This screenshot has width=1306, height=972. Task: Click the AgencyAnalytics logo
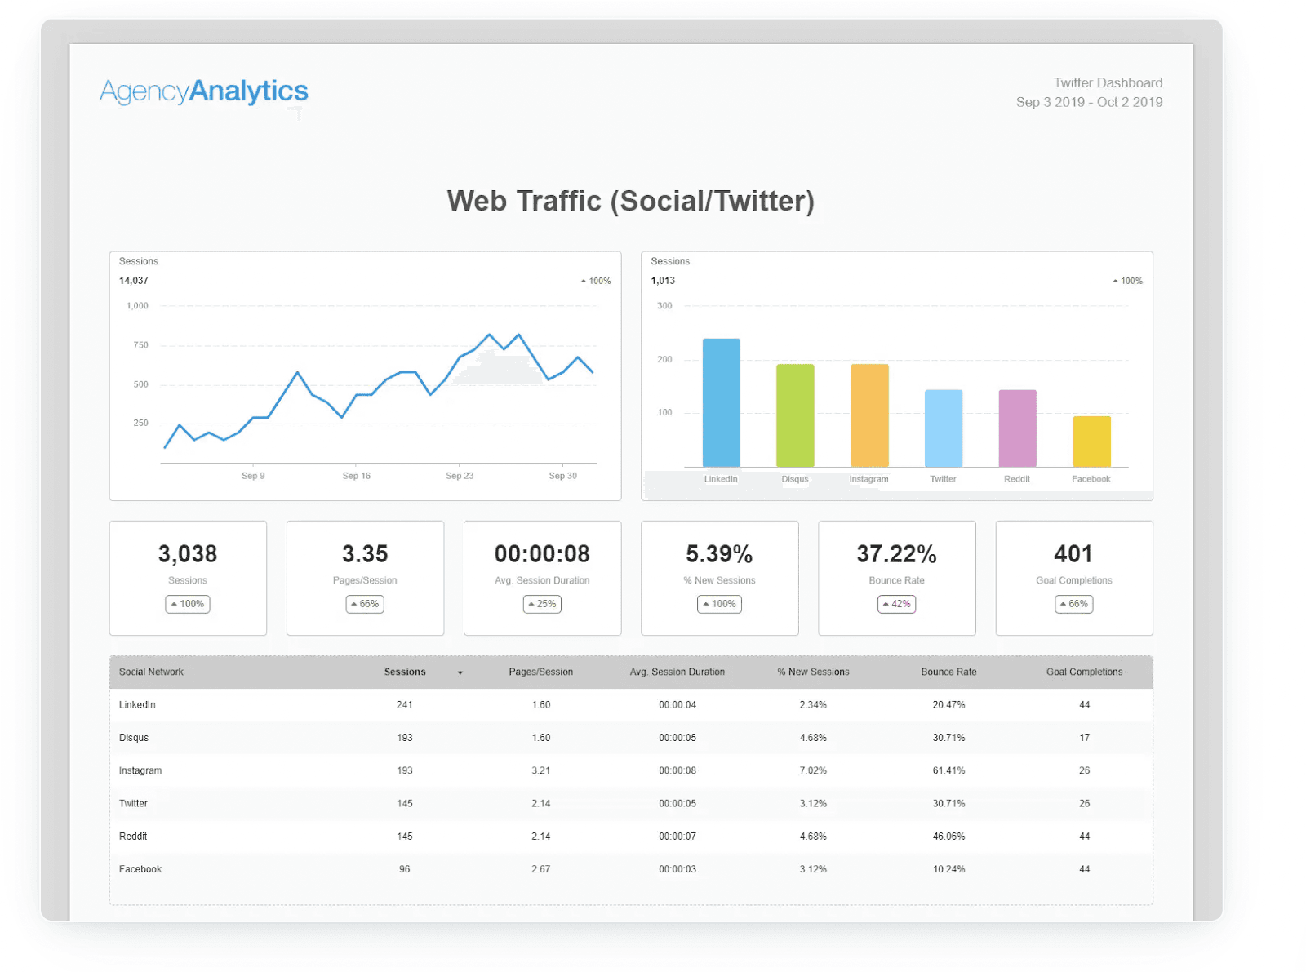[202, 91]
